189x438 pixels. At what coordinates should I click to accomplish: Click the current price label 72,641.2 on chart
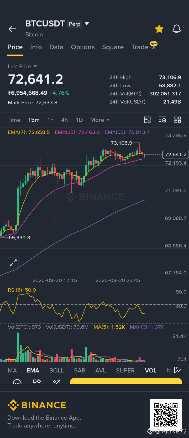coord(176,155)
